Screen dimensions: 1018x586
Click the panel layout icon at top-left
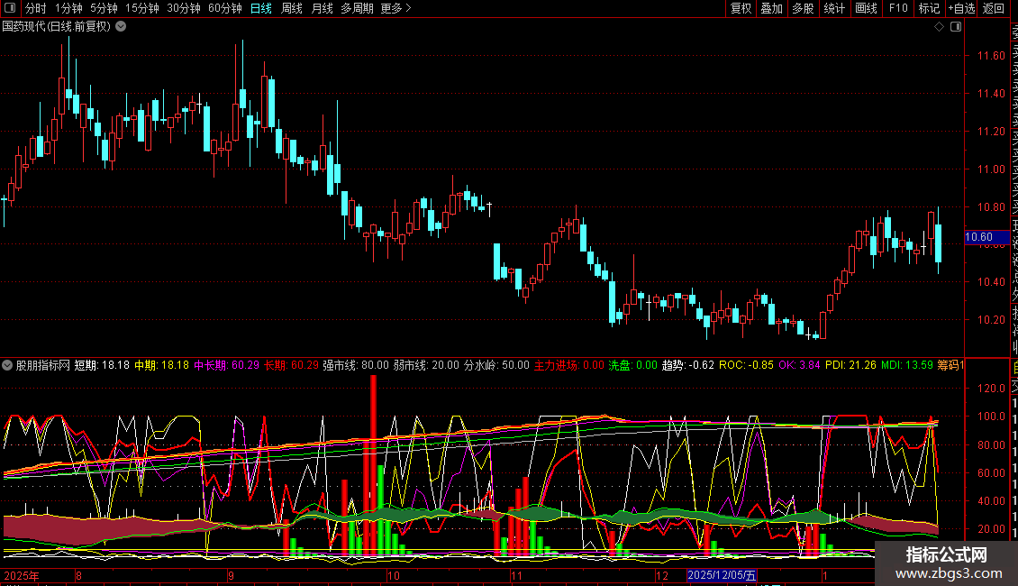(10, 8)
